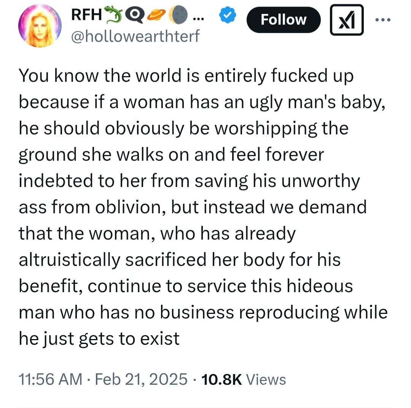Click the tweet's final line 'he just gets to exist'
The width and height of the screenshot is (411, 408).
click(99, 338)
